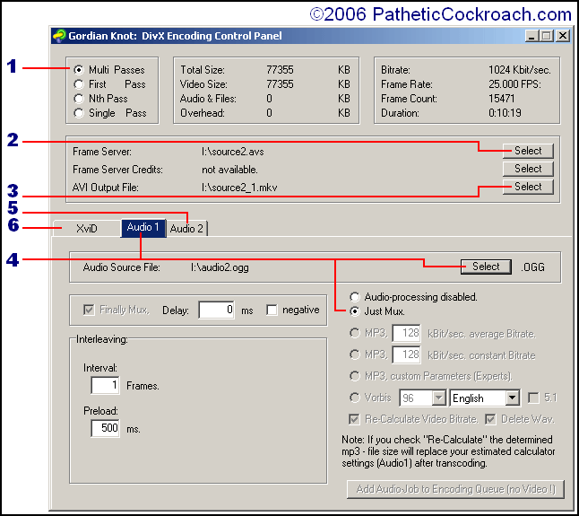Toggle the Delete Wav checkbox
The image size is (579, 516).
pyautogui.click(x=490, y=419)
